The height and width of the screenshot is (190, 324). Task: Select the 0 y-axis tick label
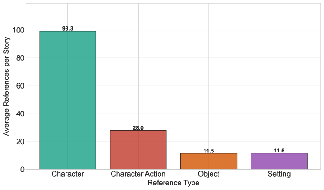22,169
